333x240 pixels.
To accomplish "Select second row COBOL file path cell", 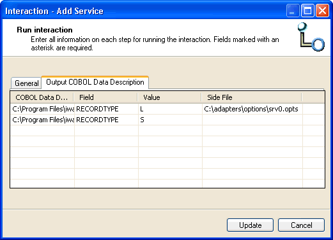I will pos(42,120).
